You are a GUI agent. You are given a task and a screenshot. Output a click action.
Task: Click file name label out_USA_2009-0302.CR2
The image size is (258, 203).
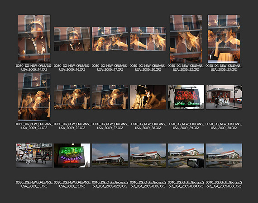tap(148, 185)
